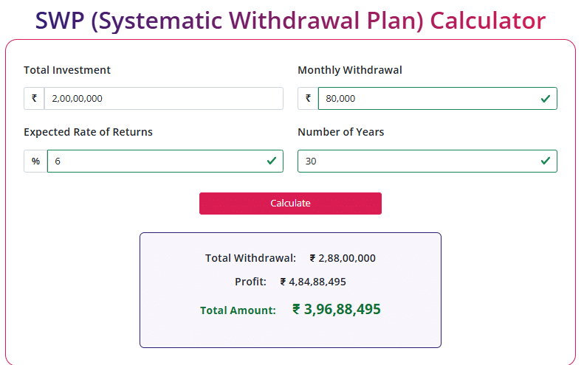This screenshot has width=584, height=365.
Task: Click the Total Amount value 3,96,88,495
Action: [x=342, y=310]
